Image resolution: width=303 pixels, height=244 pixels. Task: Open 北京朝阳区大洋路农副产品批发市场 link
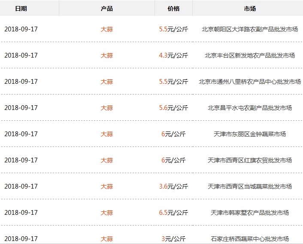click(x=250, y=29)
